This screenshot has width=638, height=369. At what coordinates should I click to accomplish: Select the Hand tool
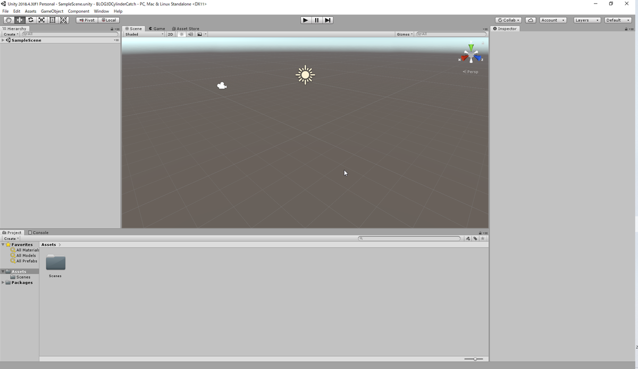(x=9, y=20)
